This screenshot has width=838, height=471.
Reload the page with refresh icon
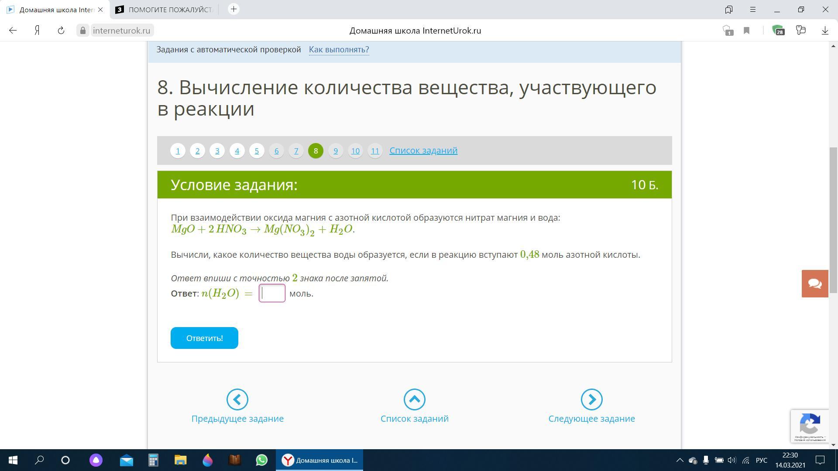click(61, 31)
